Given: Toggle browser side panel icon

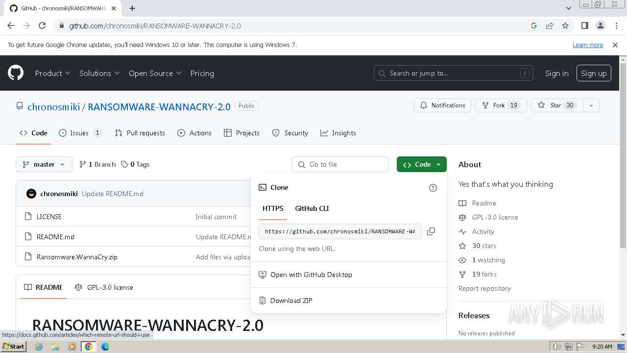Looking at the screenshot, I should coord(584,25).
